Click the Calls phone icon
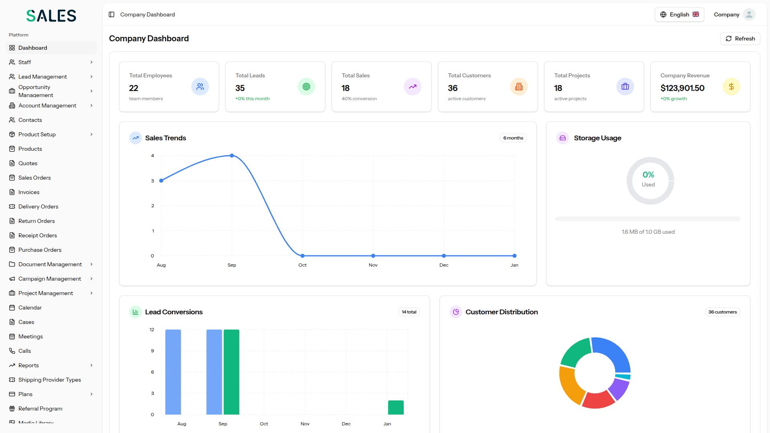 click(x=12, y=351)
